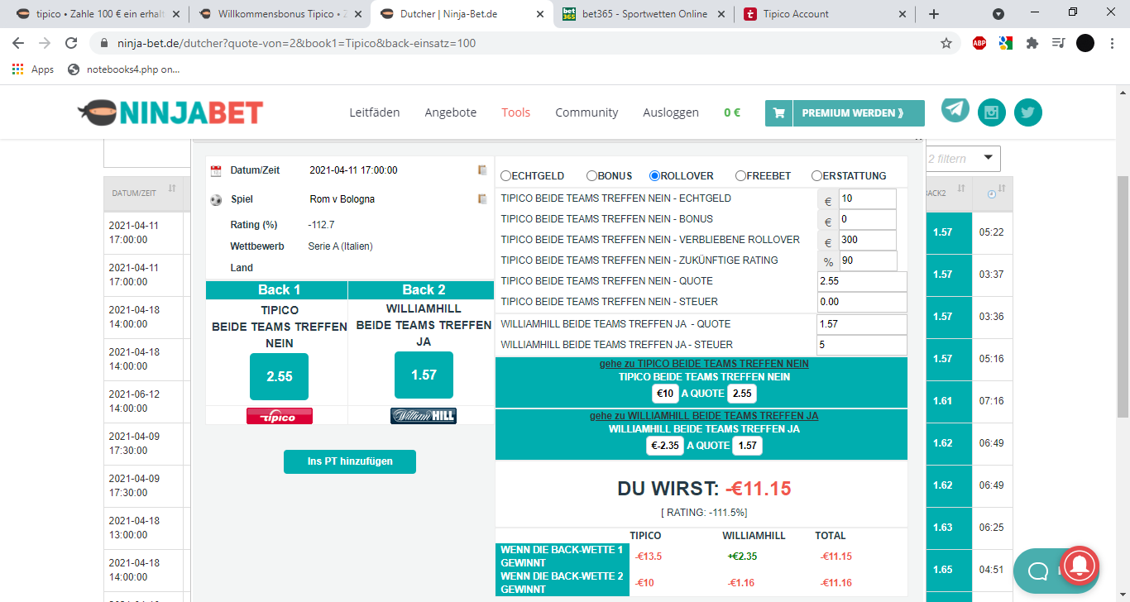Click Ausloggen to log out

click(x=671, y=112)
